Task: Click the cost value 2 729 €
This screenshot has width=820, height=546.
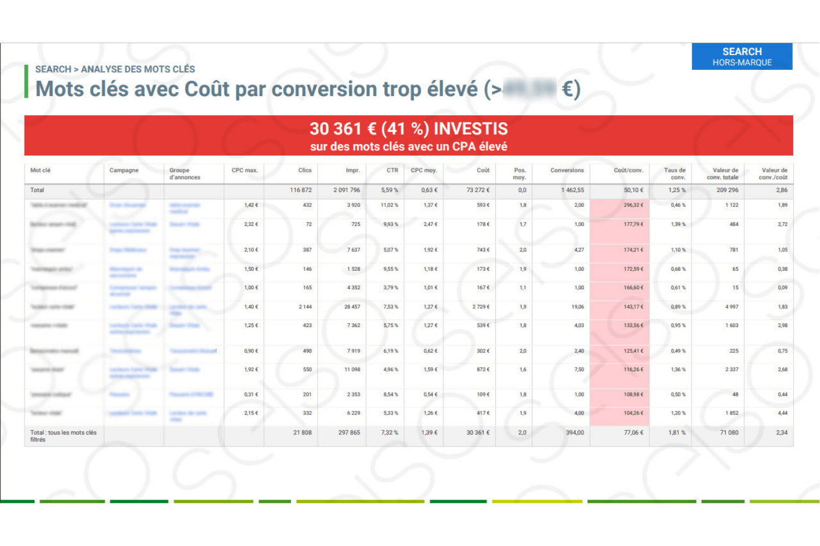Action: pos(481,307)
